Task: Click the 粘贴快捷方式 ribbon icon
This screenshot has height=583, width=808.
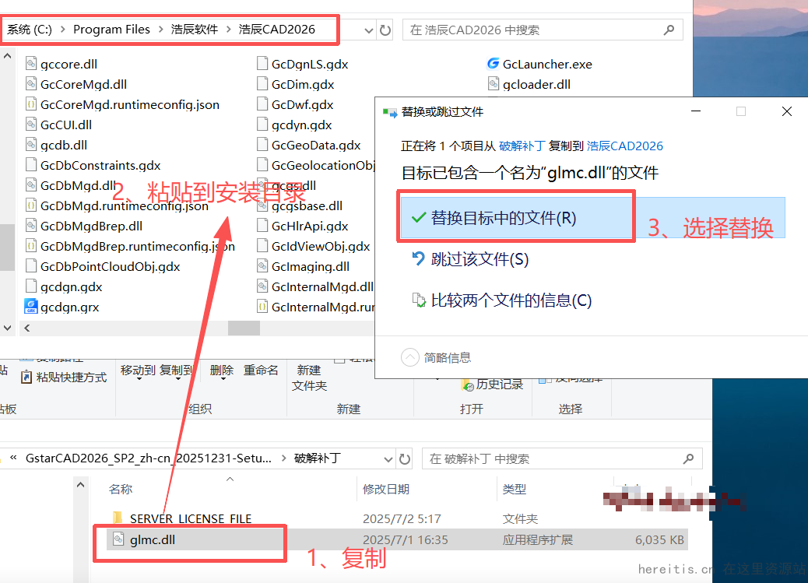Action: click(x=26, y=377)
